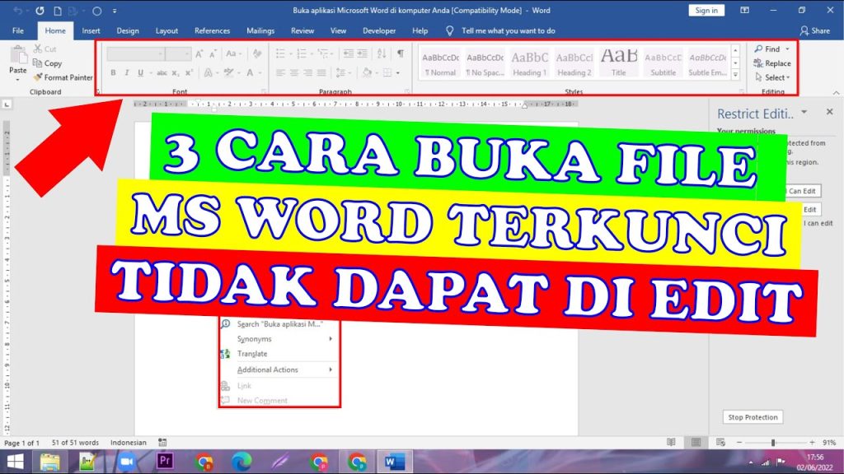844x474 pixels.
Task: Align text right
Action: pos(307,72)
